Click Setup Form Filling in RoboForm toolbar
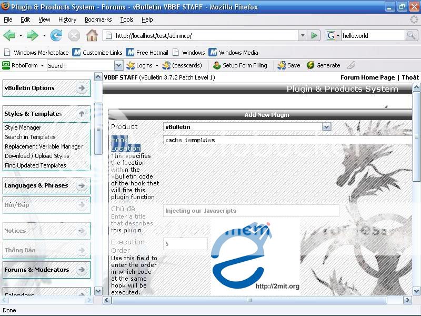 (x=240, y=65)
